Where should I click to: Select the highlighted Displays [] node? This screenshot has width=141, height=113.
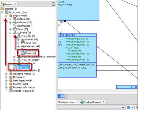tap(23, 67)
